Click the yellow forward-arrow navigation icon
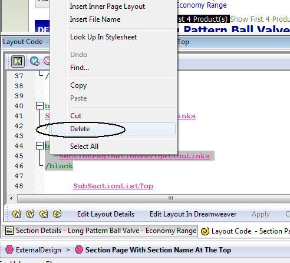290x263 pixels. 57,214
